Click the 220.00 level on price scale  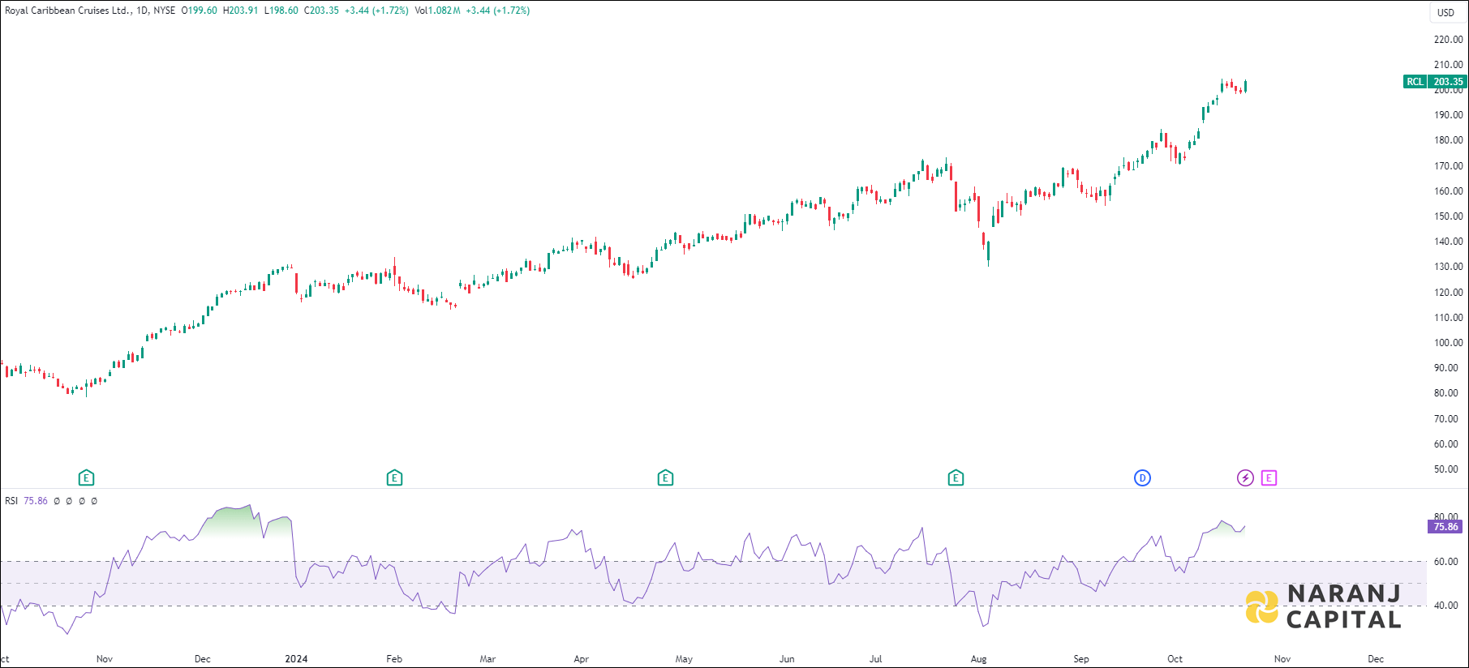click(1448, 39)
